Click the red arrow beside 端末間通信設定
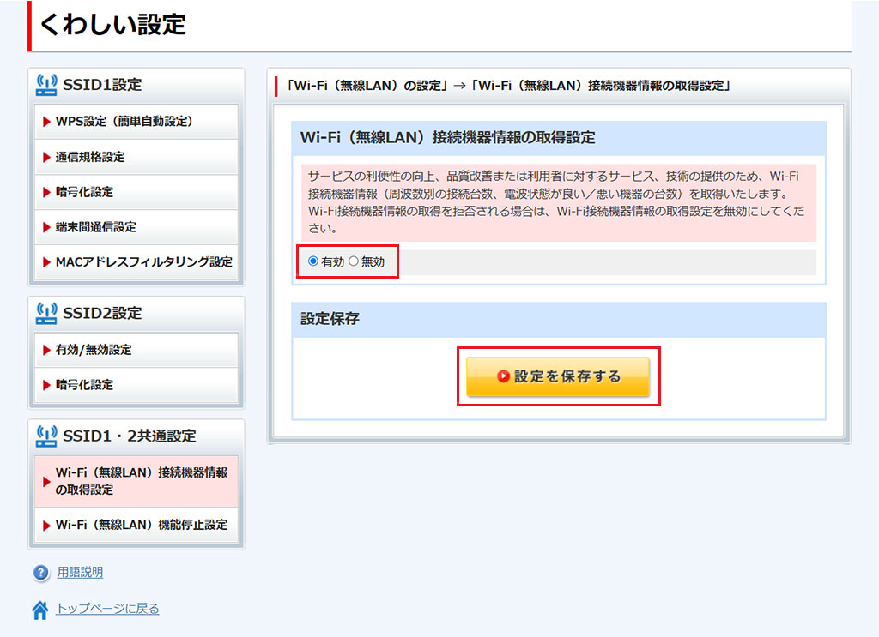This screenshot has width=879, height=637. click(46, 227)
